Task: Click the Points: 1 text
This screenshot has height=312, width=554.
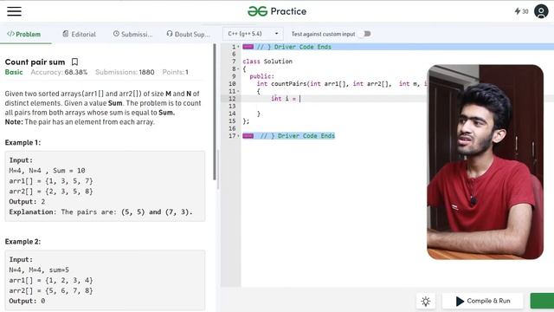Action: (175, 72)
